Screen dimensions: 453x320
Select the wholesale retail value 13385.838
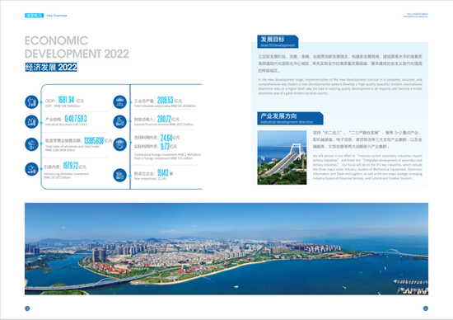click(x=94, y=140)
